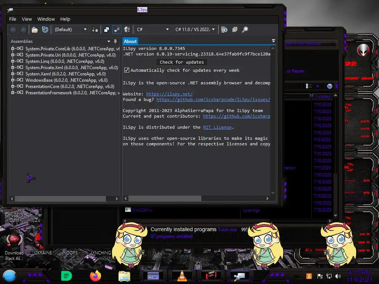Image resolution: width=379 pixels, height=284 pixels.
Task: Click the right arrow of Assemblies horizontal scrollbar
Action: [117, 199]
